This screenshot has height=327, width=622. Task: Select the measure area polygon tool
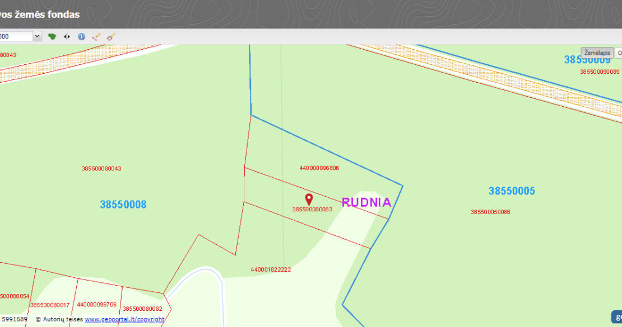[111, 36]
